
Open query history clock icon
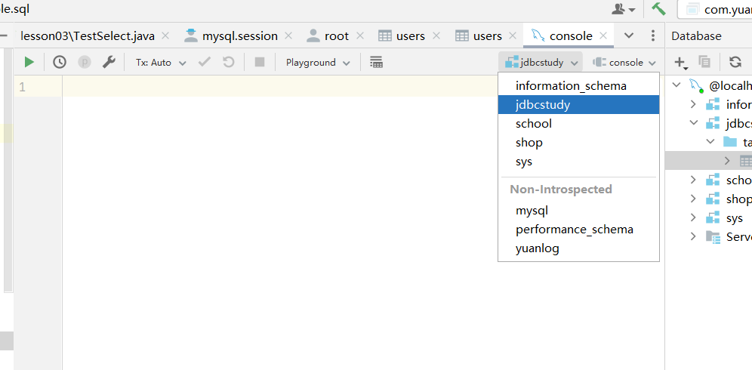pos(60,63)
